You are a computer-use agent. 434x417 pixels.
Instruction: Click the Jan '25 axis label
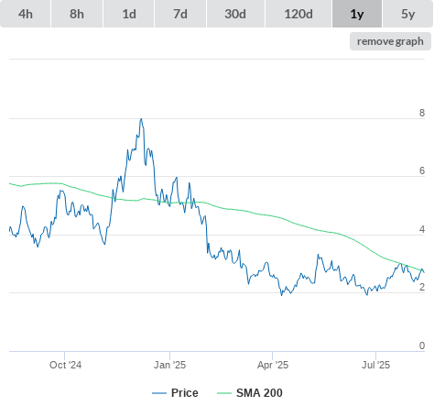[x=169, y=365]
